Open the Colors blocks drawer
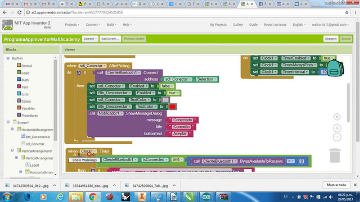The image size is (360, 202). (24, 101)
